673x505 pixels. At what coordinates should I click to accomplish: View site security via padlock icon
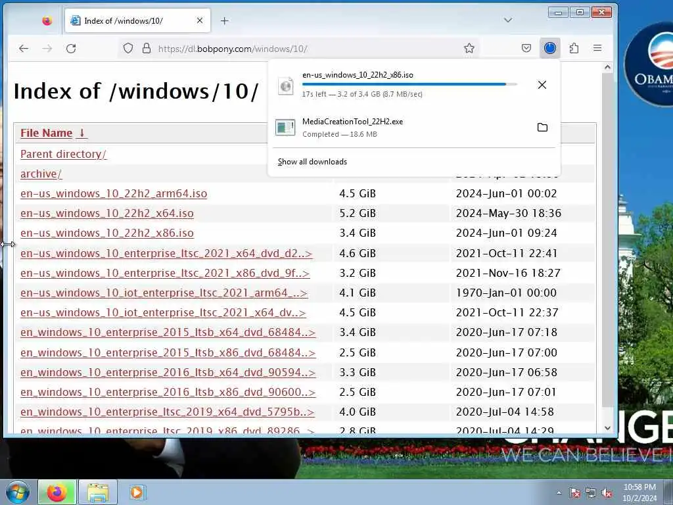pos(147,49)
